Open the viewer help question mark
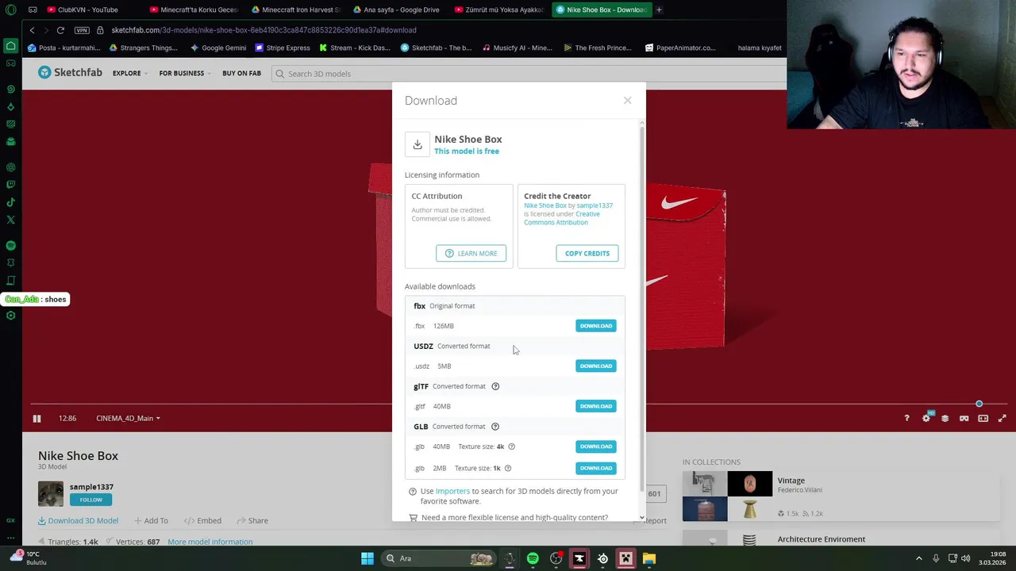This screenshot has width=1016, height=571. [906, 418]
